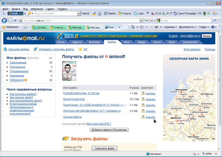Click Санкт-Петербург weather indicator
Screen dimensions: 222x157
188,14
